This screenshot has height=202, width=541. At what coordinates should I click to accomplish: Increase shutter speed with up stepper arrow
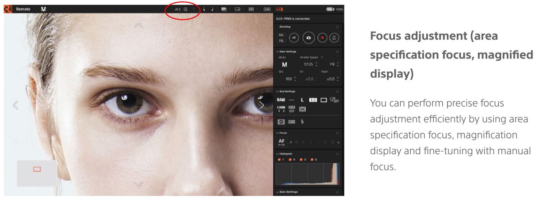coord(316,63)
